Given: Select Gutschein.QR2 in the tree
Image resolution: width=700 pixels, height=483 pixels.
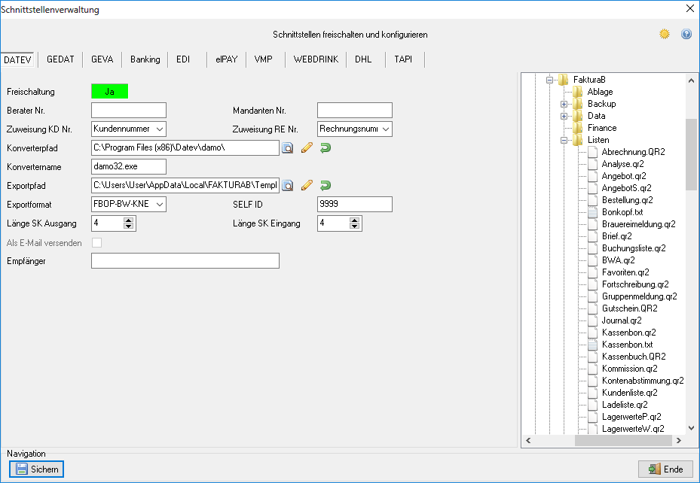Looking at the screenshot, I should click(x=629, y=308).
